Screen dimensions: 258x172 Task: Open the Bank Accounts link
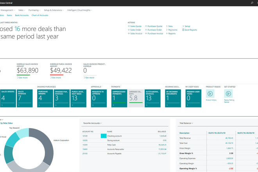pos(22,15)
